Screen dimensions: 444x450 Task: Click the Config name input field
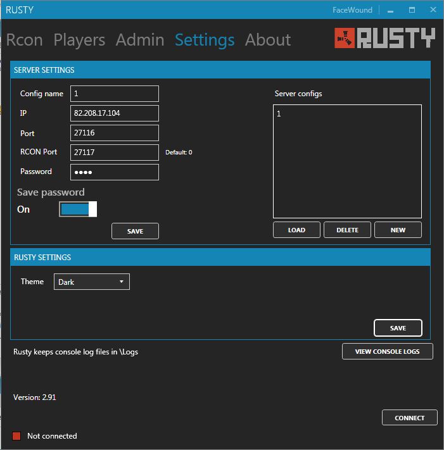click(x=115, y=94)
